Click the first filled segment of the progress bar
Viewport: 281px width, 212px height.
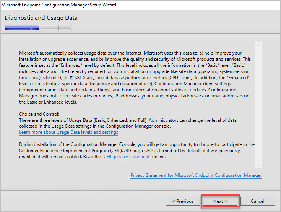coord(11,28)
